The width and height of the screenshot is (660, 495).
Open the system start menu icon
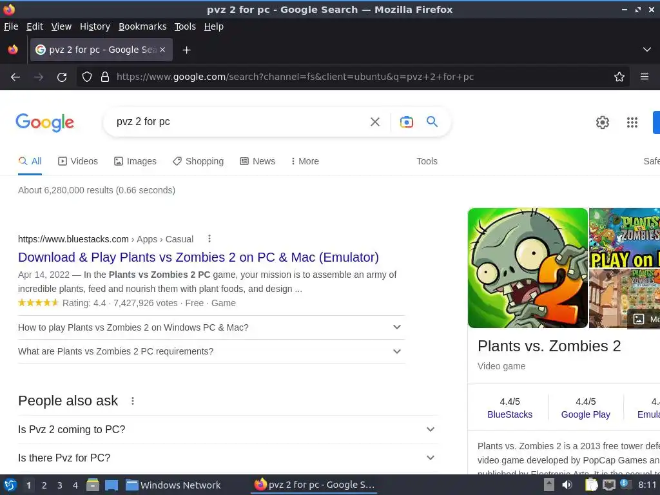coord(10,485)
